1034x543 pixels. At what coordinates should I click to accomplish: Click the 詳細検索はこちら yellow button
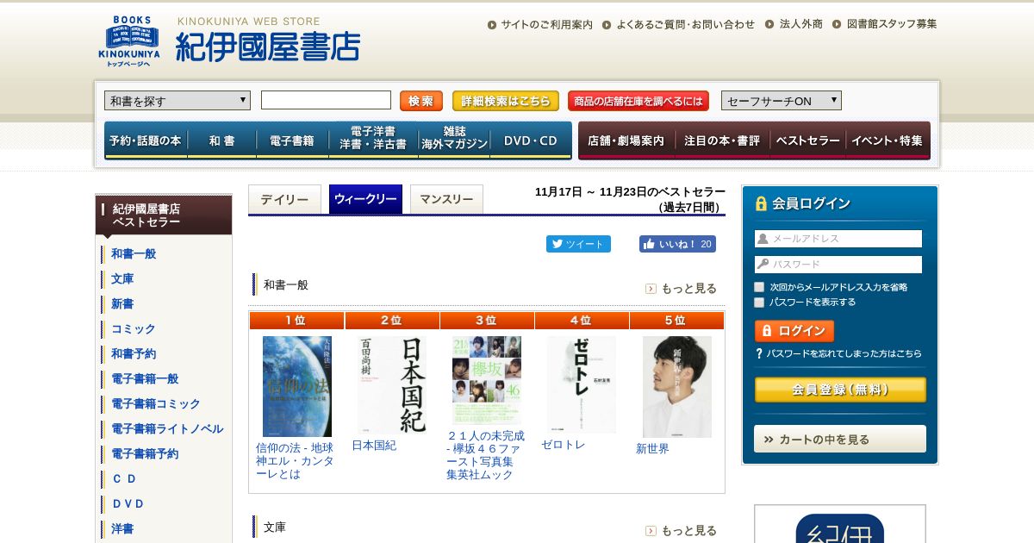click(x=506, y=101)
